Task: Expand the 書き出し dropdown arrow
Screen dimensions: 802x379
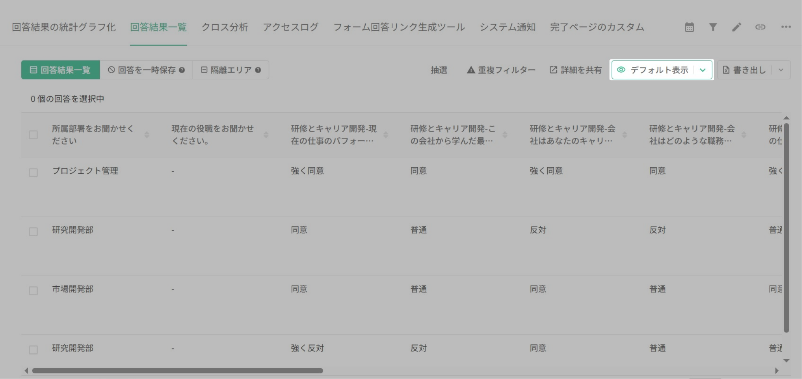Action: tap(781, 70)
